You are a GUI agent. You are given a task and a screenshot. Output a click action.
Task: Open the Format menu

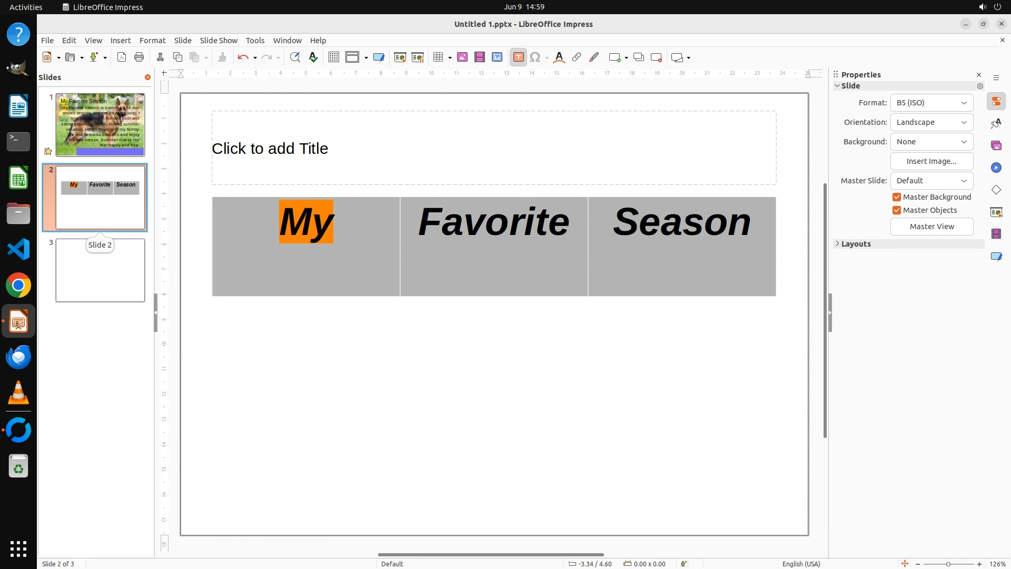coord(152,41)
